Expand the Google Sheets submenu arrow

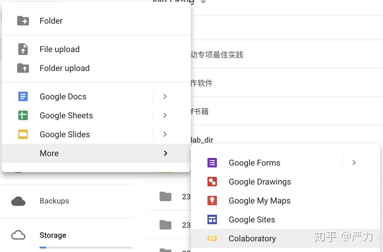pos(165,115)
